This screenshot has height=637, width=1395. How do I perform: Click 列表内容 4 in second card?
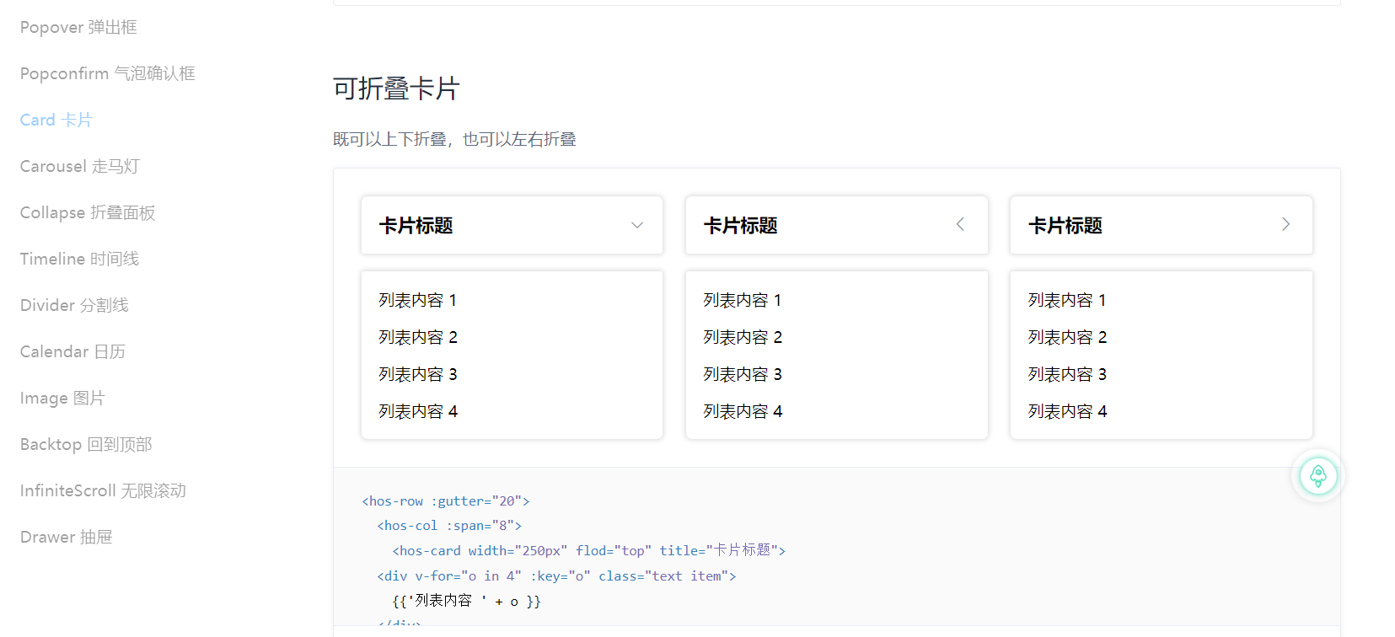(x=743, y=412)
